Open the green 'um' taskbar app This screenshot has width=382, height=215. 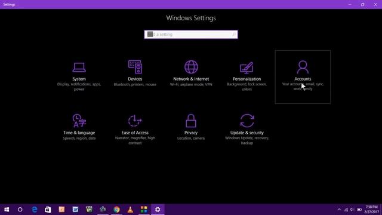[89, 210]
